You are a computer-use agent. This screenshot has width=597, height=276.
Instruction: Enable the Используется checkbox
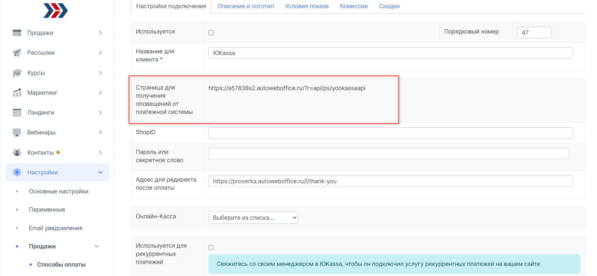(x=211, y=33)
